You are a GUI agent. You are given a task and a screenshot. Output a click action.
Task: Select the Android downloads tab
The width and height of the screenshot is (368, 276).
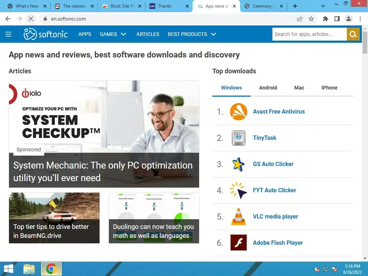(x=268, y=88)
